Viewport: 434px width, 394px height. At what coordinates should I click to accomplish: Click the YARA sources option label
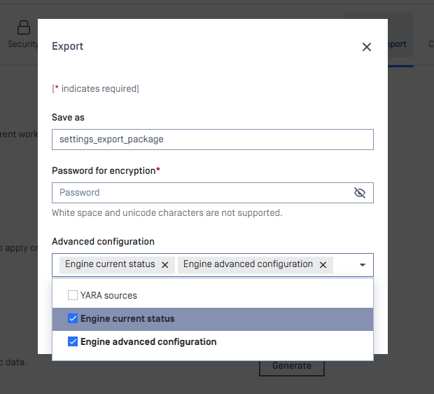108,296
